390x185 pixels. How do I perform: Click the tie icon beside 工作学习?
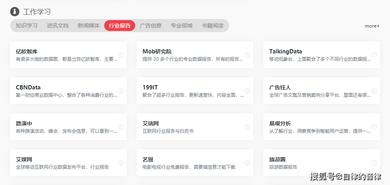coord(15,12)
